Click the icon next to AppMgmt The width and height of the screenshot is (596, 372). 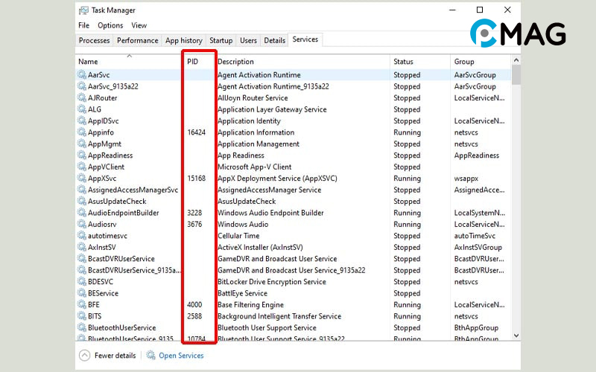(82, 144)
